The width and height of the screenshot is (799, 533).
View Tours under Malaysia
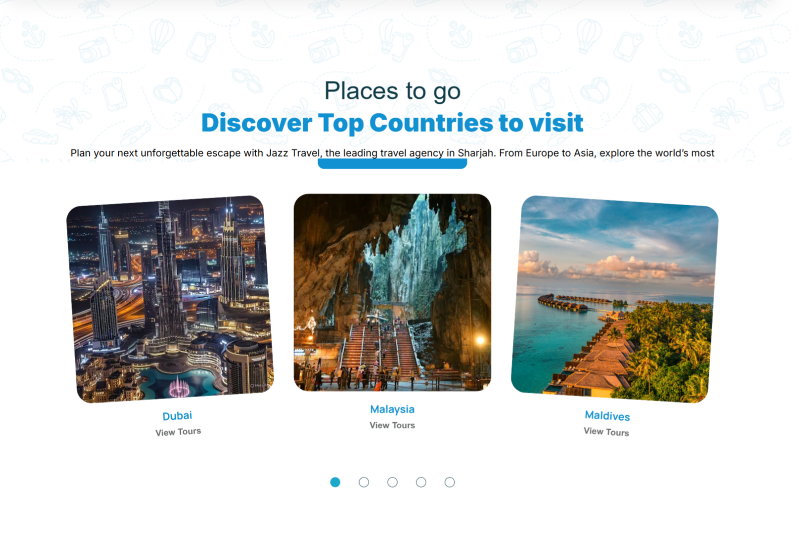pos(393,425)
